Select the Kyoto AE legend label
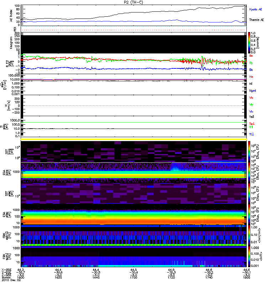The image size is (267, 285). (256, 9)
